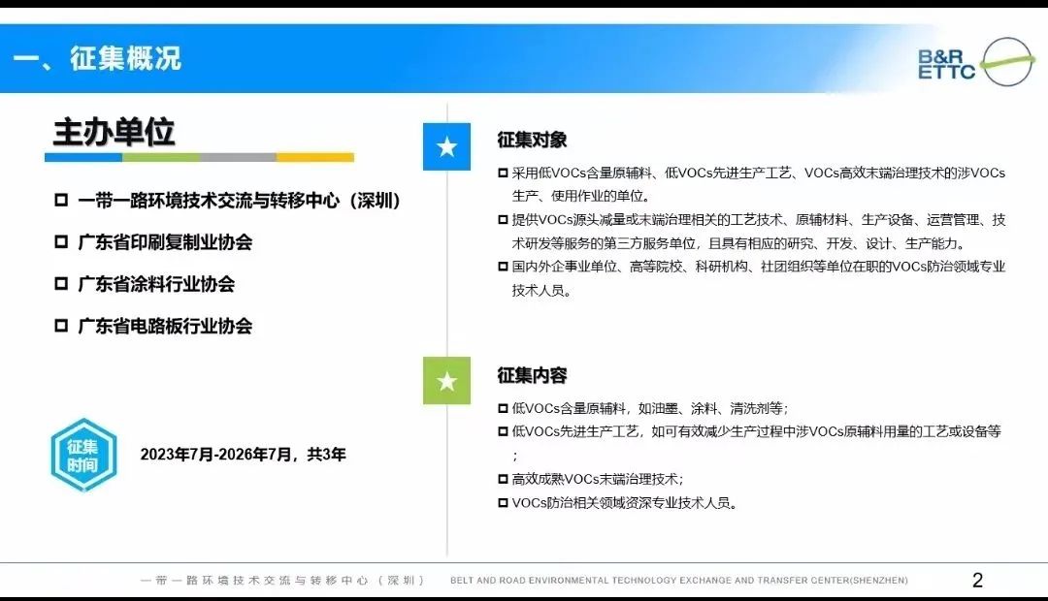The height and width of the screenshot is (601, 1048).
Task: Click the blue star icon beside 征集对象
Action: tap(446, 146)
